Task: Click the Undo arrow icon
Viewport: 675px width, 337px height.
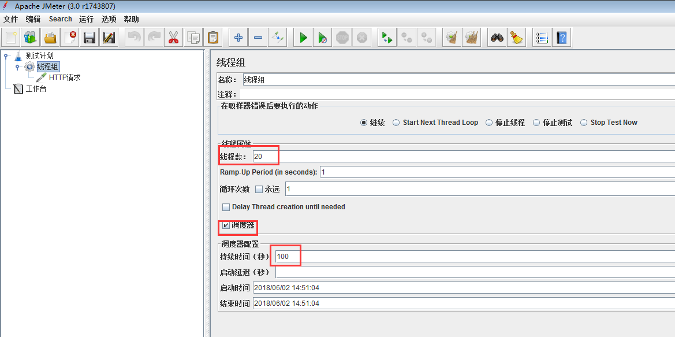Action: [134, 38]
